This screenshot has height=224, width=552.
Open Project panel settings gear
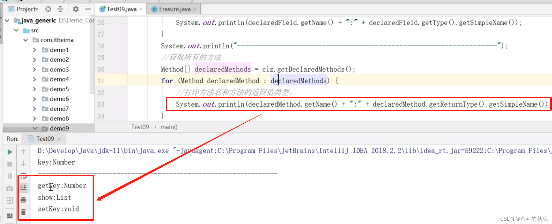75,9
